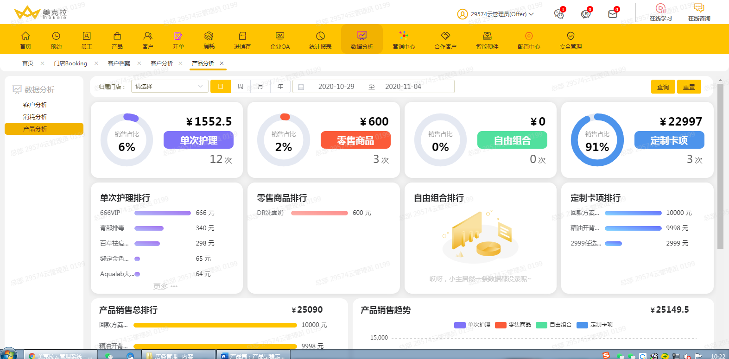Click the 自由组合 green button
This screenshot has height=359, width=729.
(512, 140)
